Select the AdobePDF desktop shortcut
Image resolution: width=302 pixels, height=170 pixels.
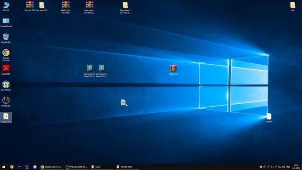pyautogui.click(x=6, y=70)
